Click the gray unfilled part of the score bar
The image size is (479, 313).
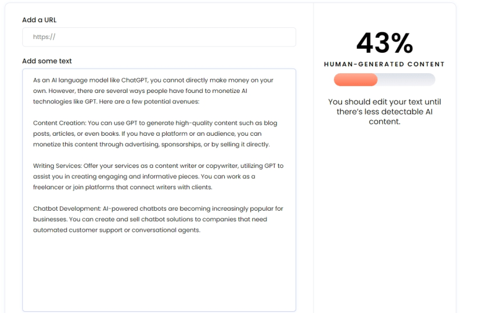pyautogui.click(x=406, y=80)
